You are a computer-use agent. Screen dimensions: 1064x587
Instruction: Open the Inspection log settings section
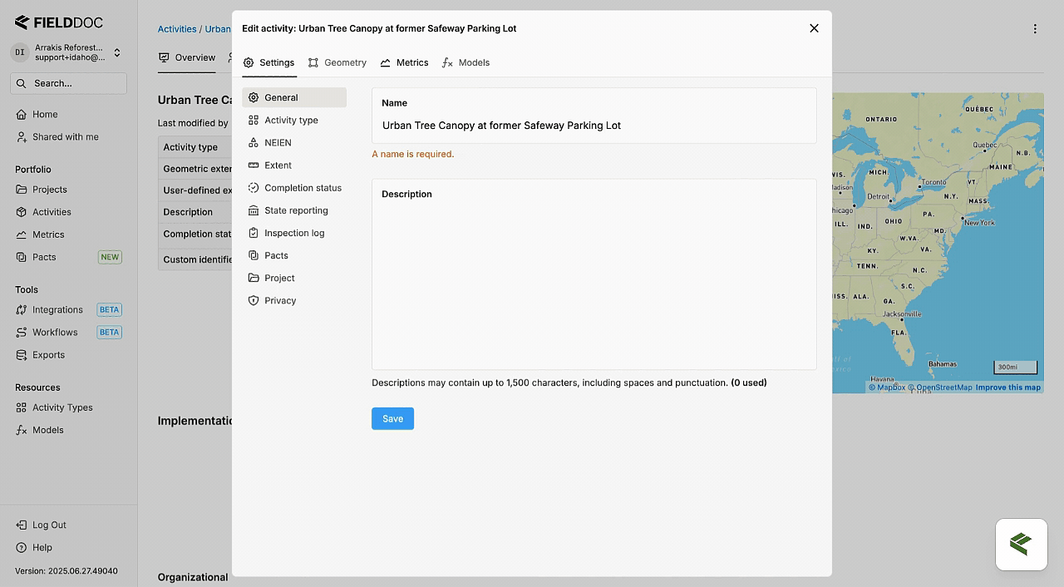point(293,233)
